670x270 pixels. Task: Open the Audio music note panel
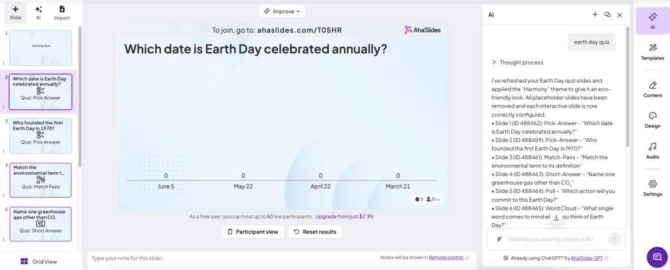652,151
